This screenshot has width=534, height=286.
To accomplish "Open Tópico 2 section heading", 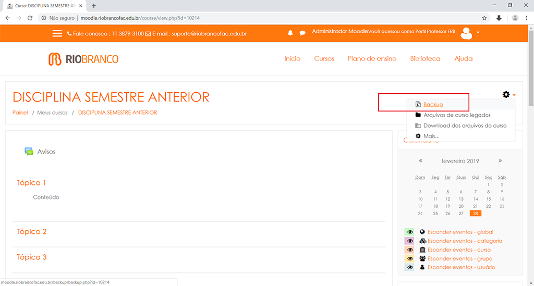I will (x=31, y=232).
